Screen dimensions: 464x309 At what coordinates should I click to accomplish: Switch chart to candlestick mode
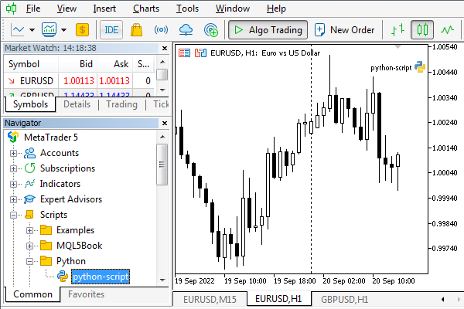[x=422, y=30]
